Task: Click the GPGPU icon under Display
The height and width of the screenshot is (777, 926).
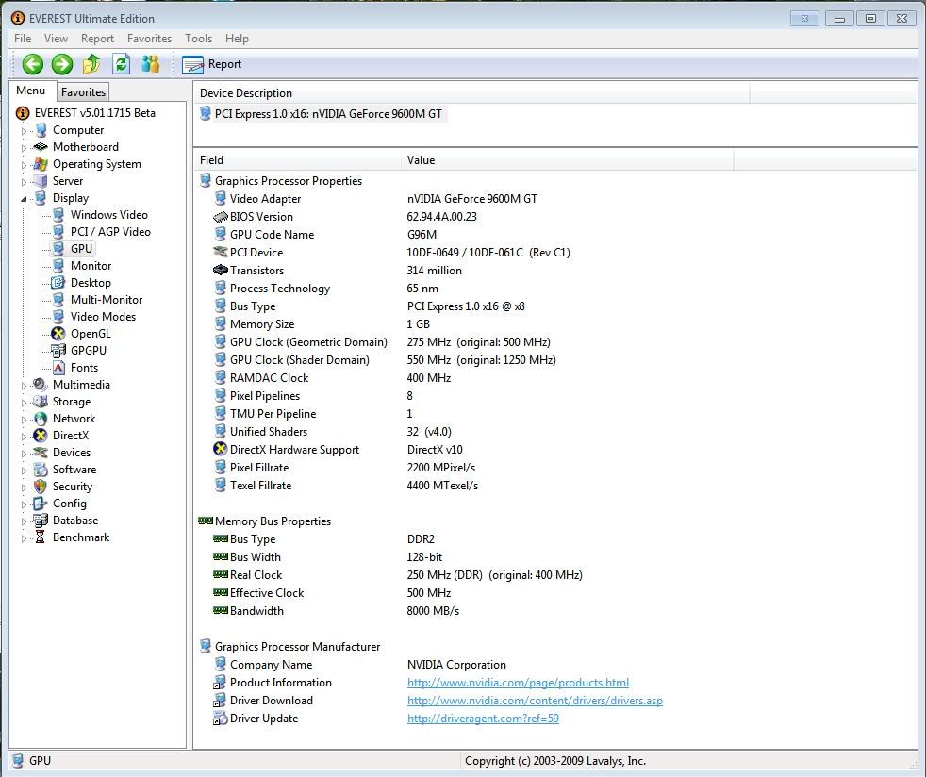Action: (58, 351)
